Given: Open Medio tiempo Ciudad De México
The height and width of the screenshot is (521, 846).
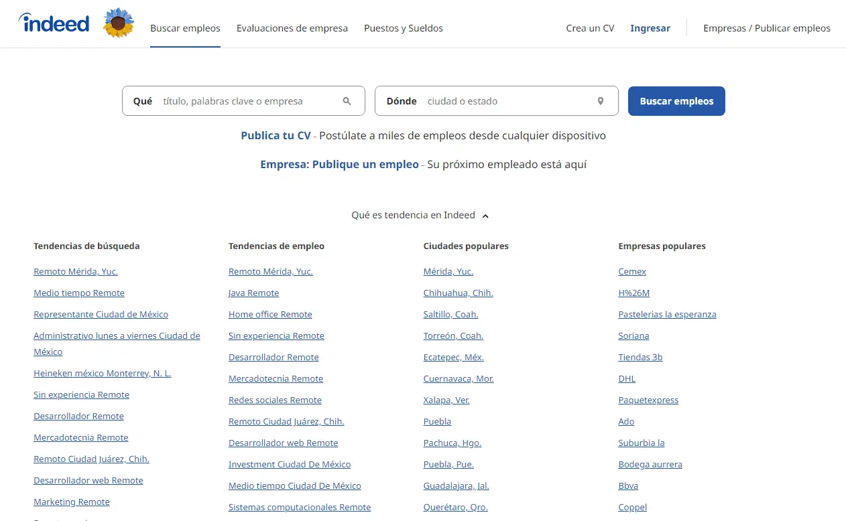Looking at the screenshot, I should pos(295,486).
